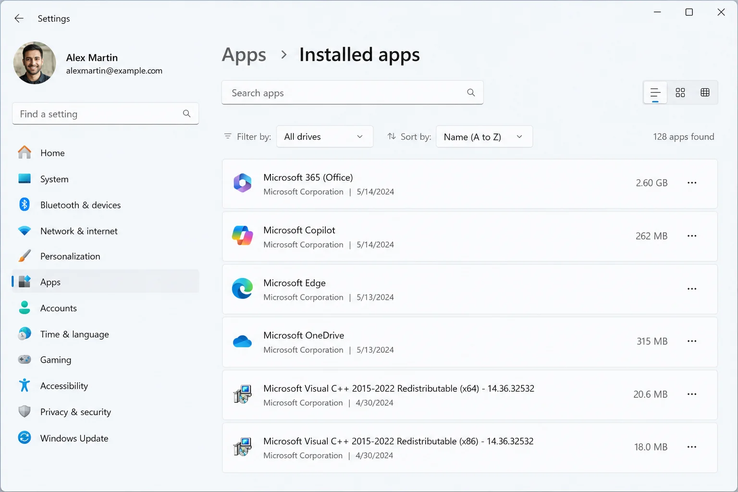Switch to grid view layout
738x492 pixels.
(680, 93)
